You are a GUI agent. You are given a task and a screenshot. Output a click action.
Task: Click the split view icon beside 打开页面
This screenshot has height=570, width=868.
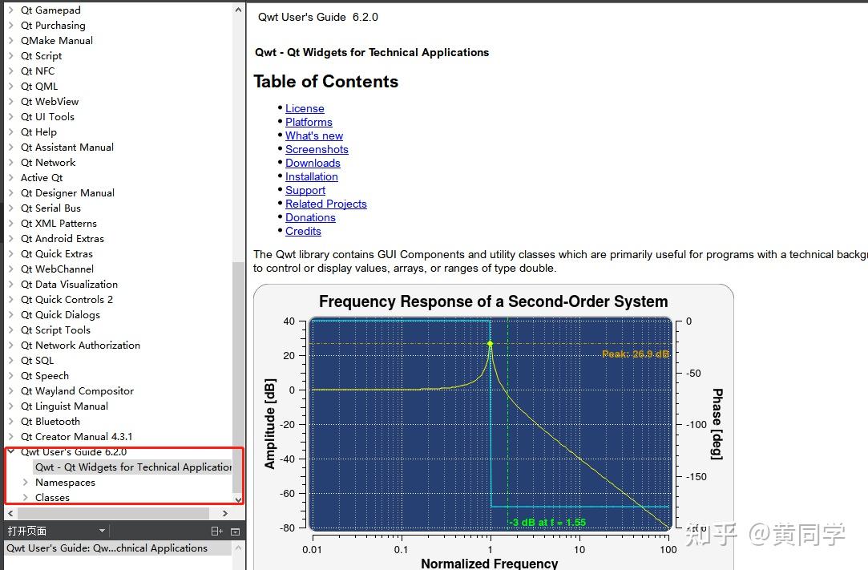point(217,532)
